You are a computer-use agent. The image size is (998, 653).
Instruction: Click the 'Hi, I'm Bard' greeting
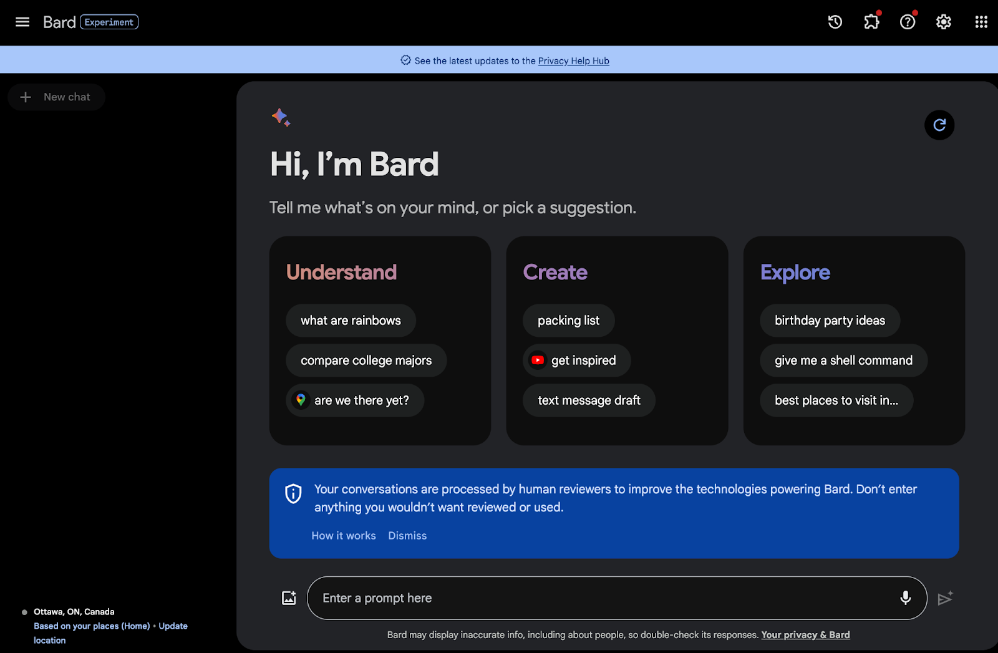[354, 164]
